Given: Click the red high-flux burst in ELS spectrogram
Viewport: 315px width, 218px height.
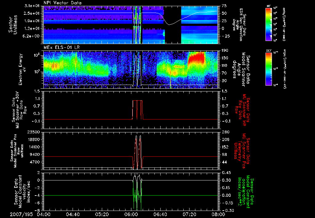Looking at the screenshot, I should click(x=197, y=57).
